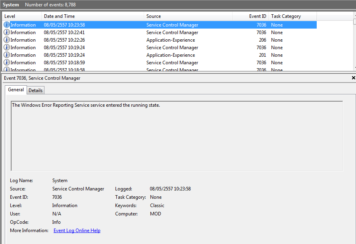Open the Event Log Online Help link
This screenshot has height=244, width=356.
(77, 231)
